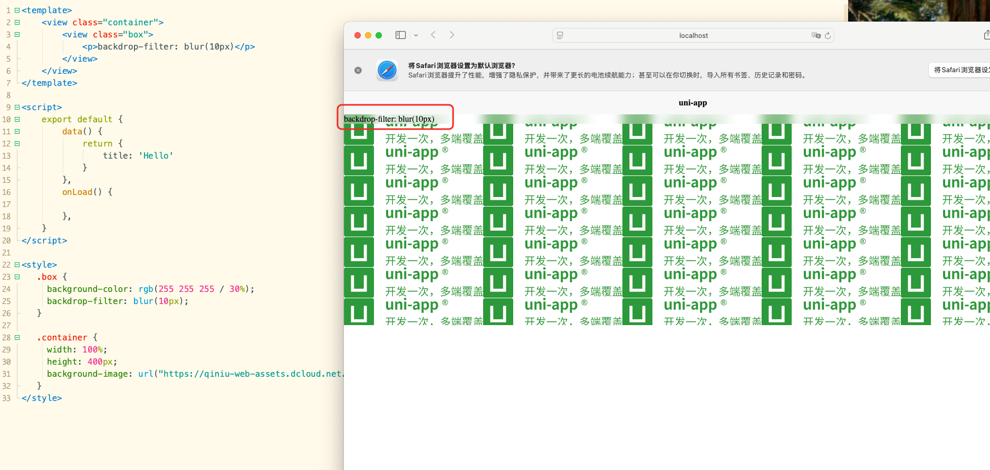
Task: Dismiss the default browser banner
Action: point(358,70)
